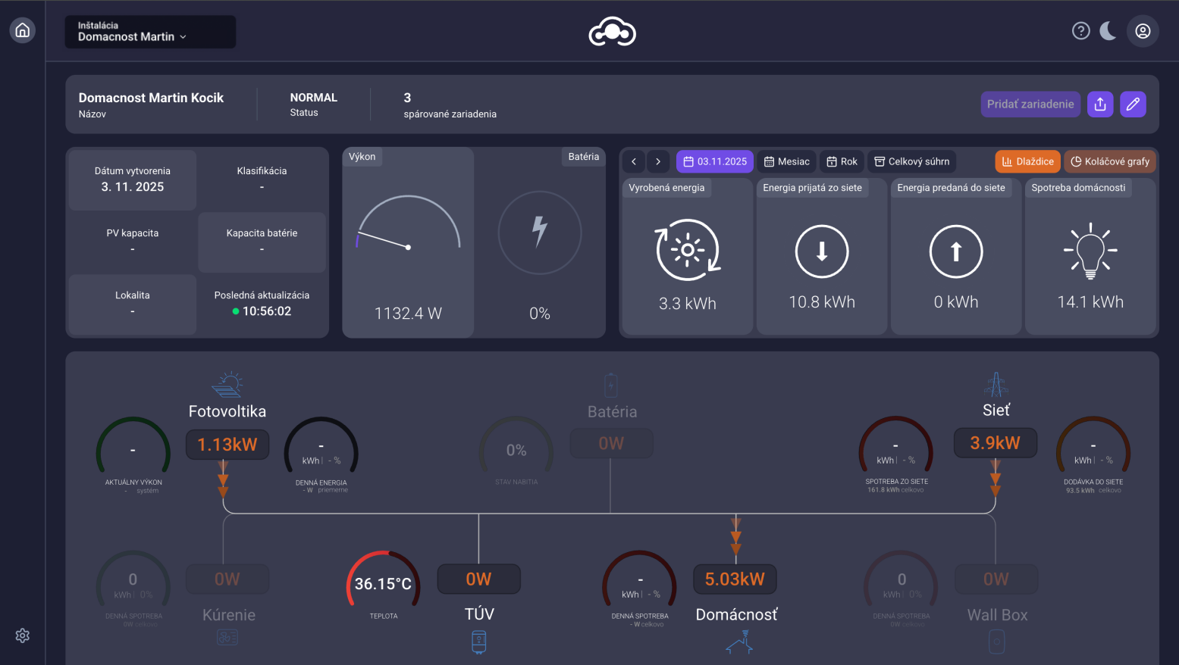Click the TÚV water heater icon
1179x665 pixels.
478,642
